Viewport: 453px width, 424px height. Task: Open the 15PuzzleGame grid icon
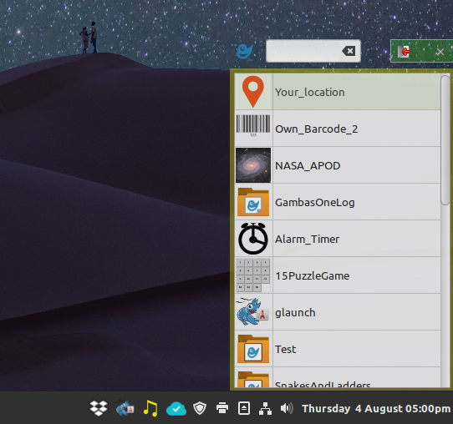[x=253, y=275]
